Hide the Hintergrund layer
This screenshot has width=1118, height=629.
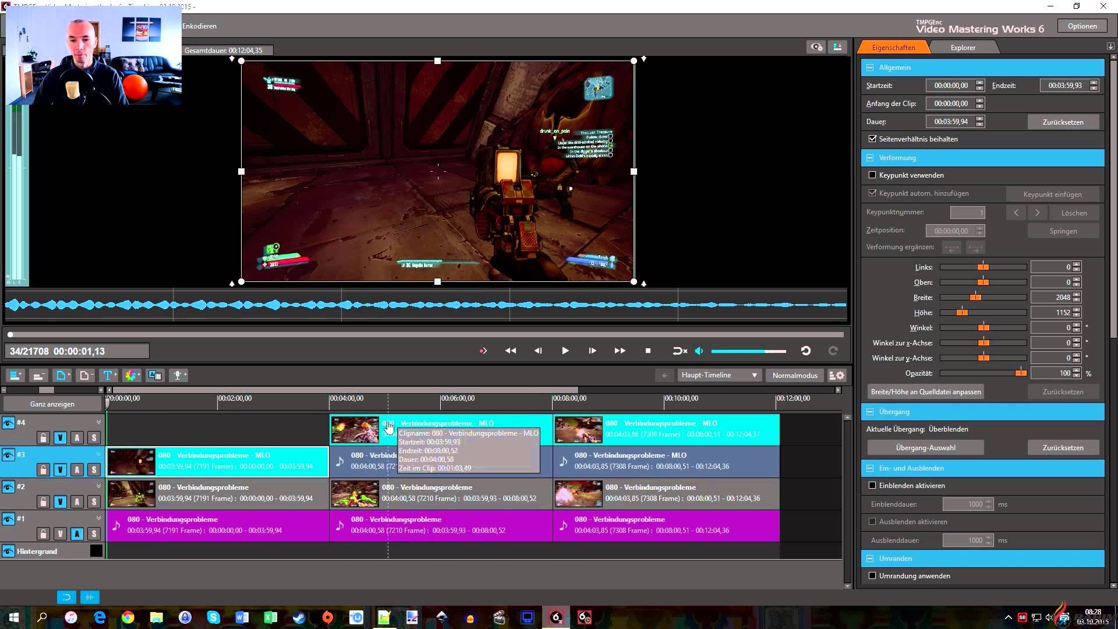(x=8, y=551)
